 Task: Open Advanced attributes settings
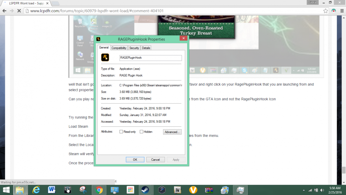click(x=172, y=132)
